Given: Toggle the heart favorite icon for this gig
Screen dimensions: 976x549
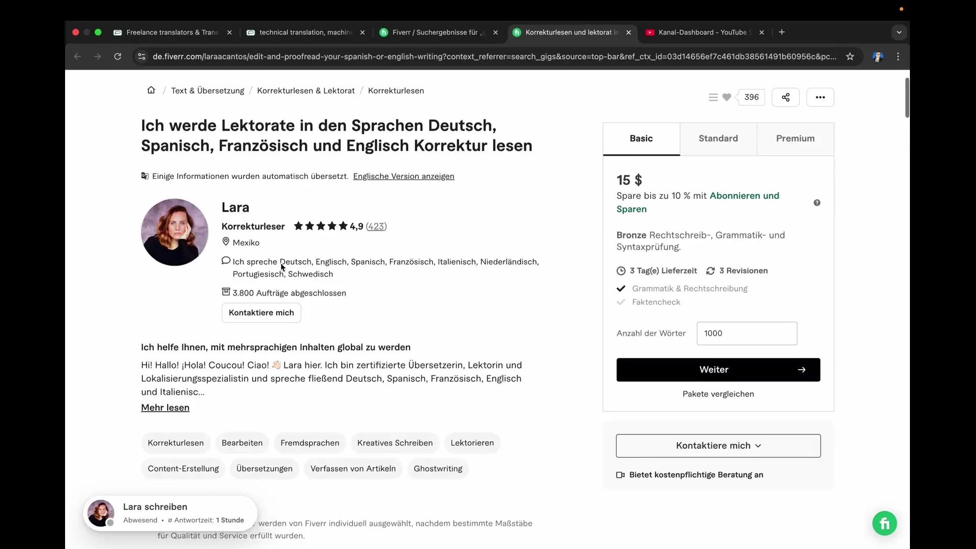Looking at the screenshot, I should (727, 97).
